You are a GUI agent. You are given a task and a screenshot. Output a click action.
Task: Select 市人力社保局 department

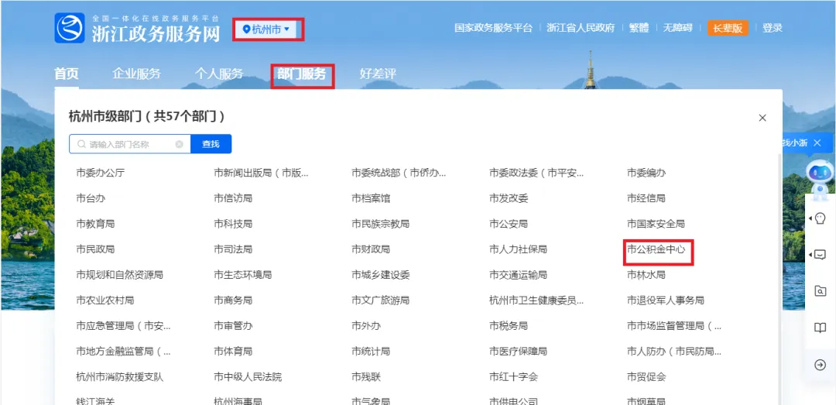click(x=518, y=249)
